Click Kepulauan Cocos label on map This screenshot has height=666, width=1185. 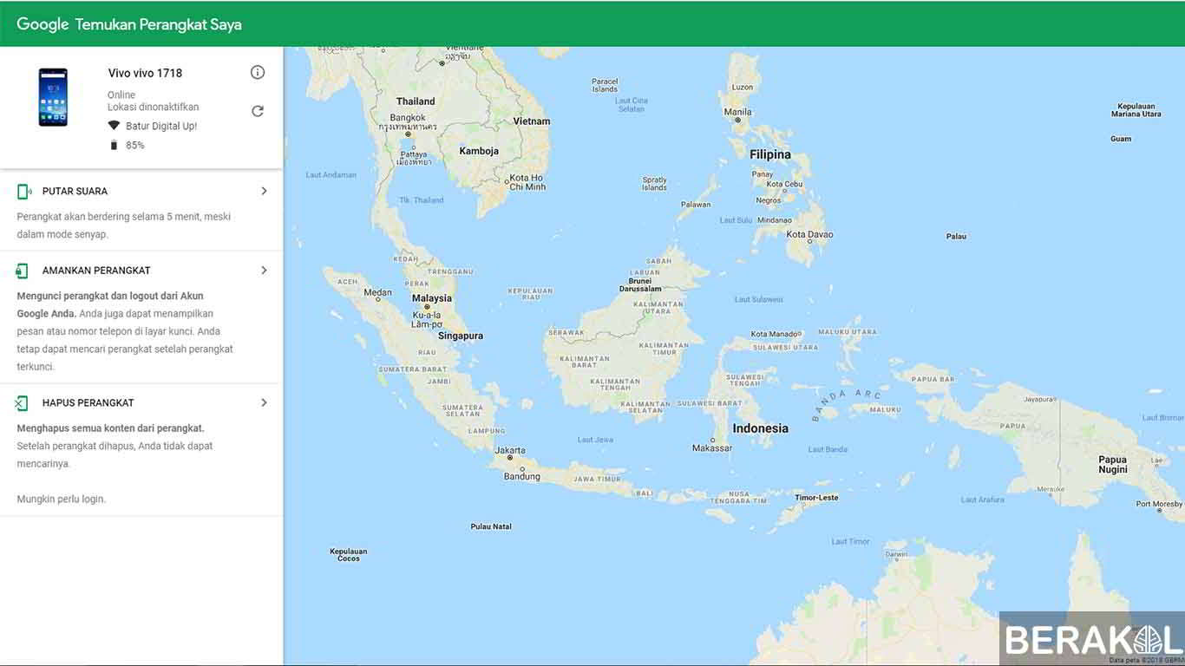pos(349,555)
